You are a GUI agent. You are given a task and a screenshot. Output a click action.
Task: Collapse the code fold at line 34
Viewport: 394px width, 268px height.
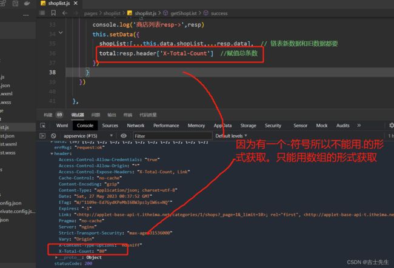pyautogui.click(x=61, y=33)
